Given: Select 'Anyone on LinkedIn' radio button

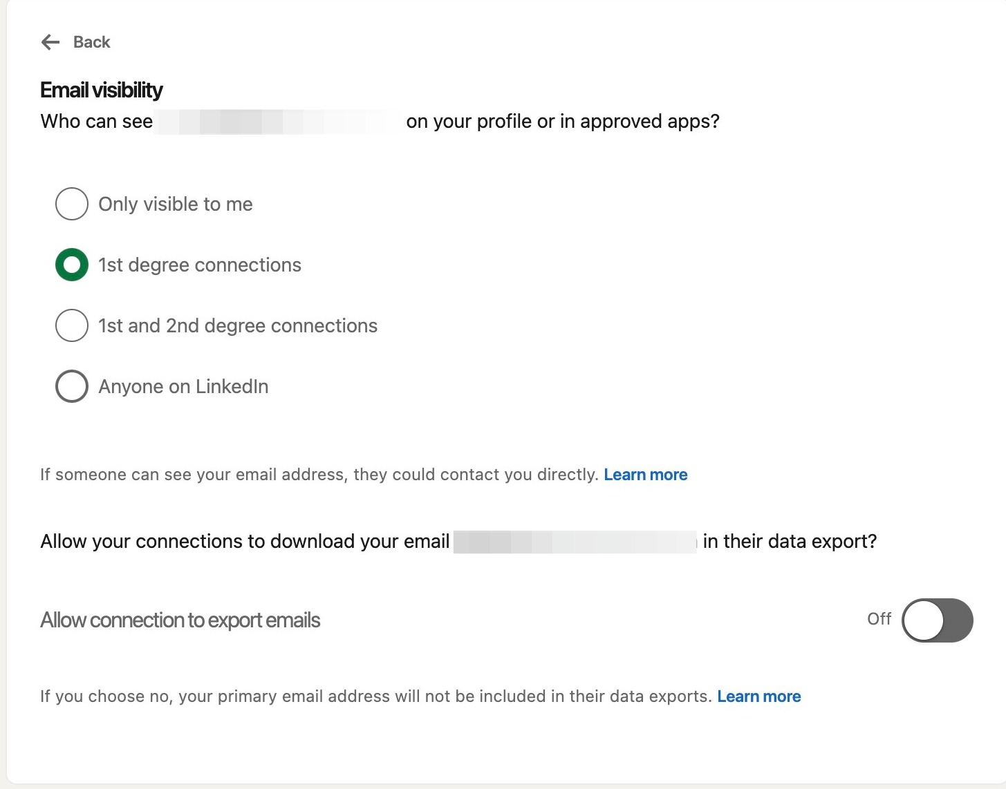Looking at the screenshot, I should pos(72,386).
